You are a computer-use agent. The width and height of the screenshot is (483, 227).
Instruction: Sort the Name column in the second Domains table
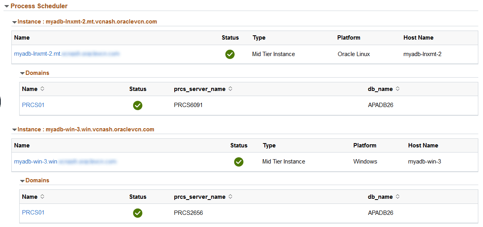pos(42,196)
